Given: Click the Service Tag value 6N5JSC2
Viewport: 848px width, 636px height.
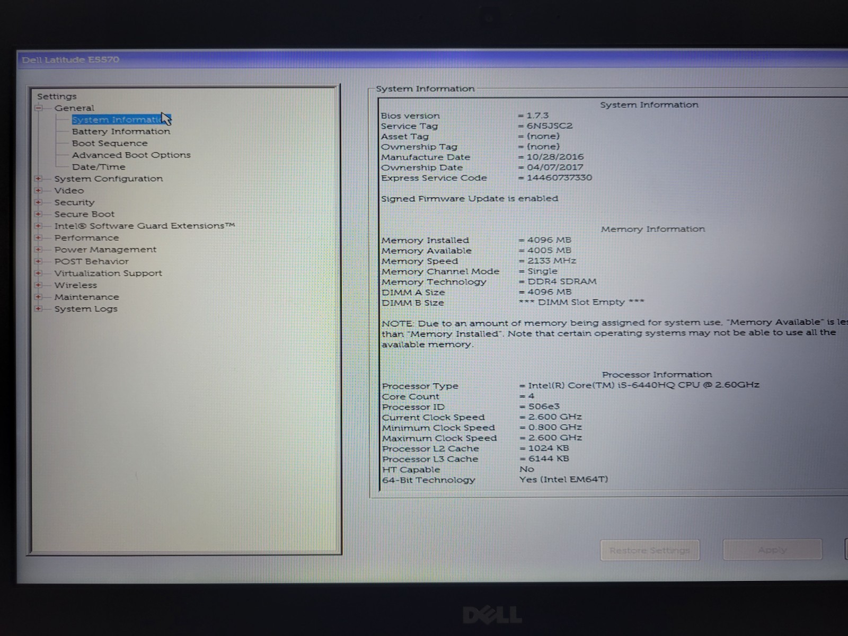Looking at the screenshot, I should point(550,126).
